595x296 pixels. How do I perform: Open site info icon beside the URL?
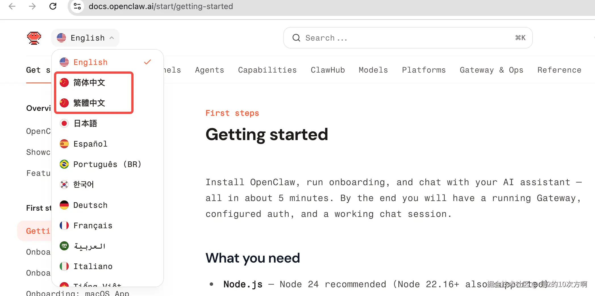click(x=77, y=6)
